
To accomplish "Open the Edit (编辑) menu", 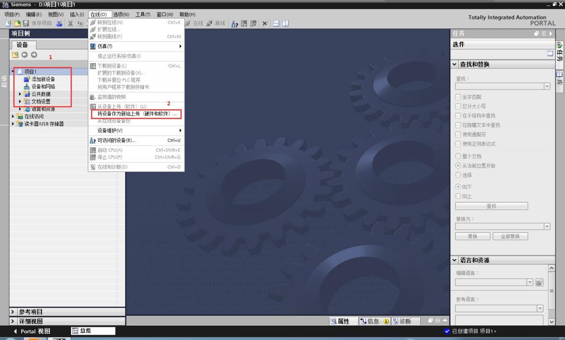I will pos(34,15).
